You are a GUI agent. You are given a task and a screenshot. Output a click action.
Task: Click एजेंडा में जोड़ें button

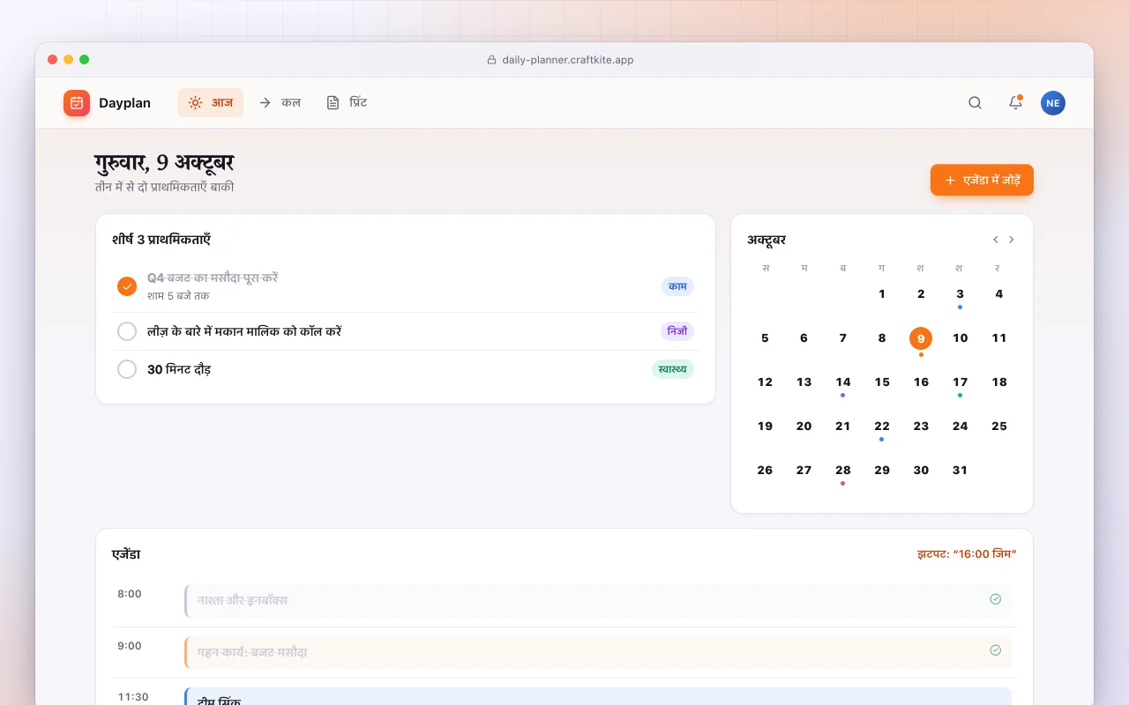982,180
